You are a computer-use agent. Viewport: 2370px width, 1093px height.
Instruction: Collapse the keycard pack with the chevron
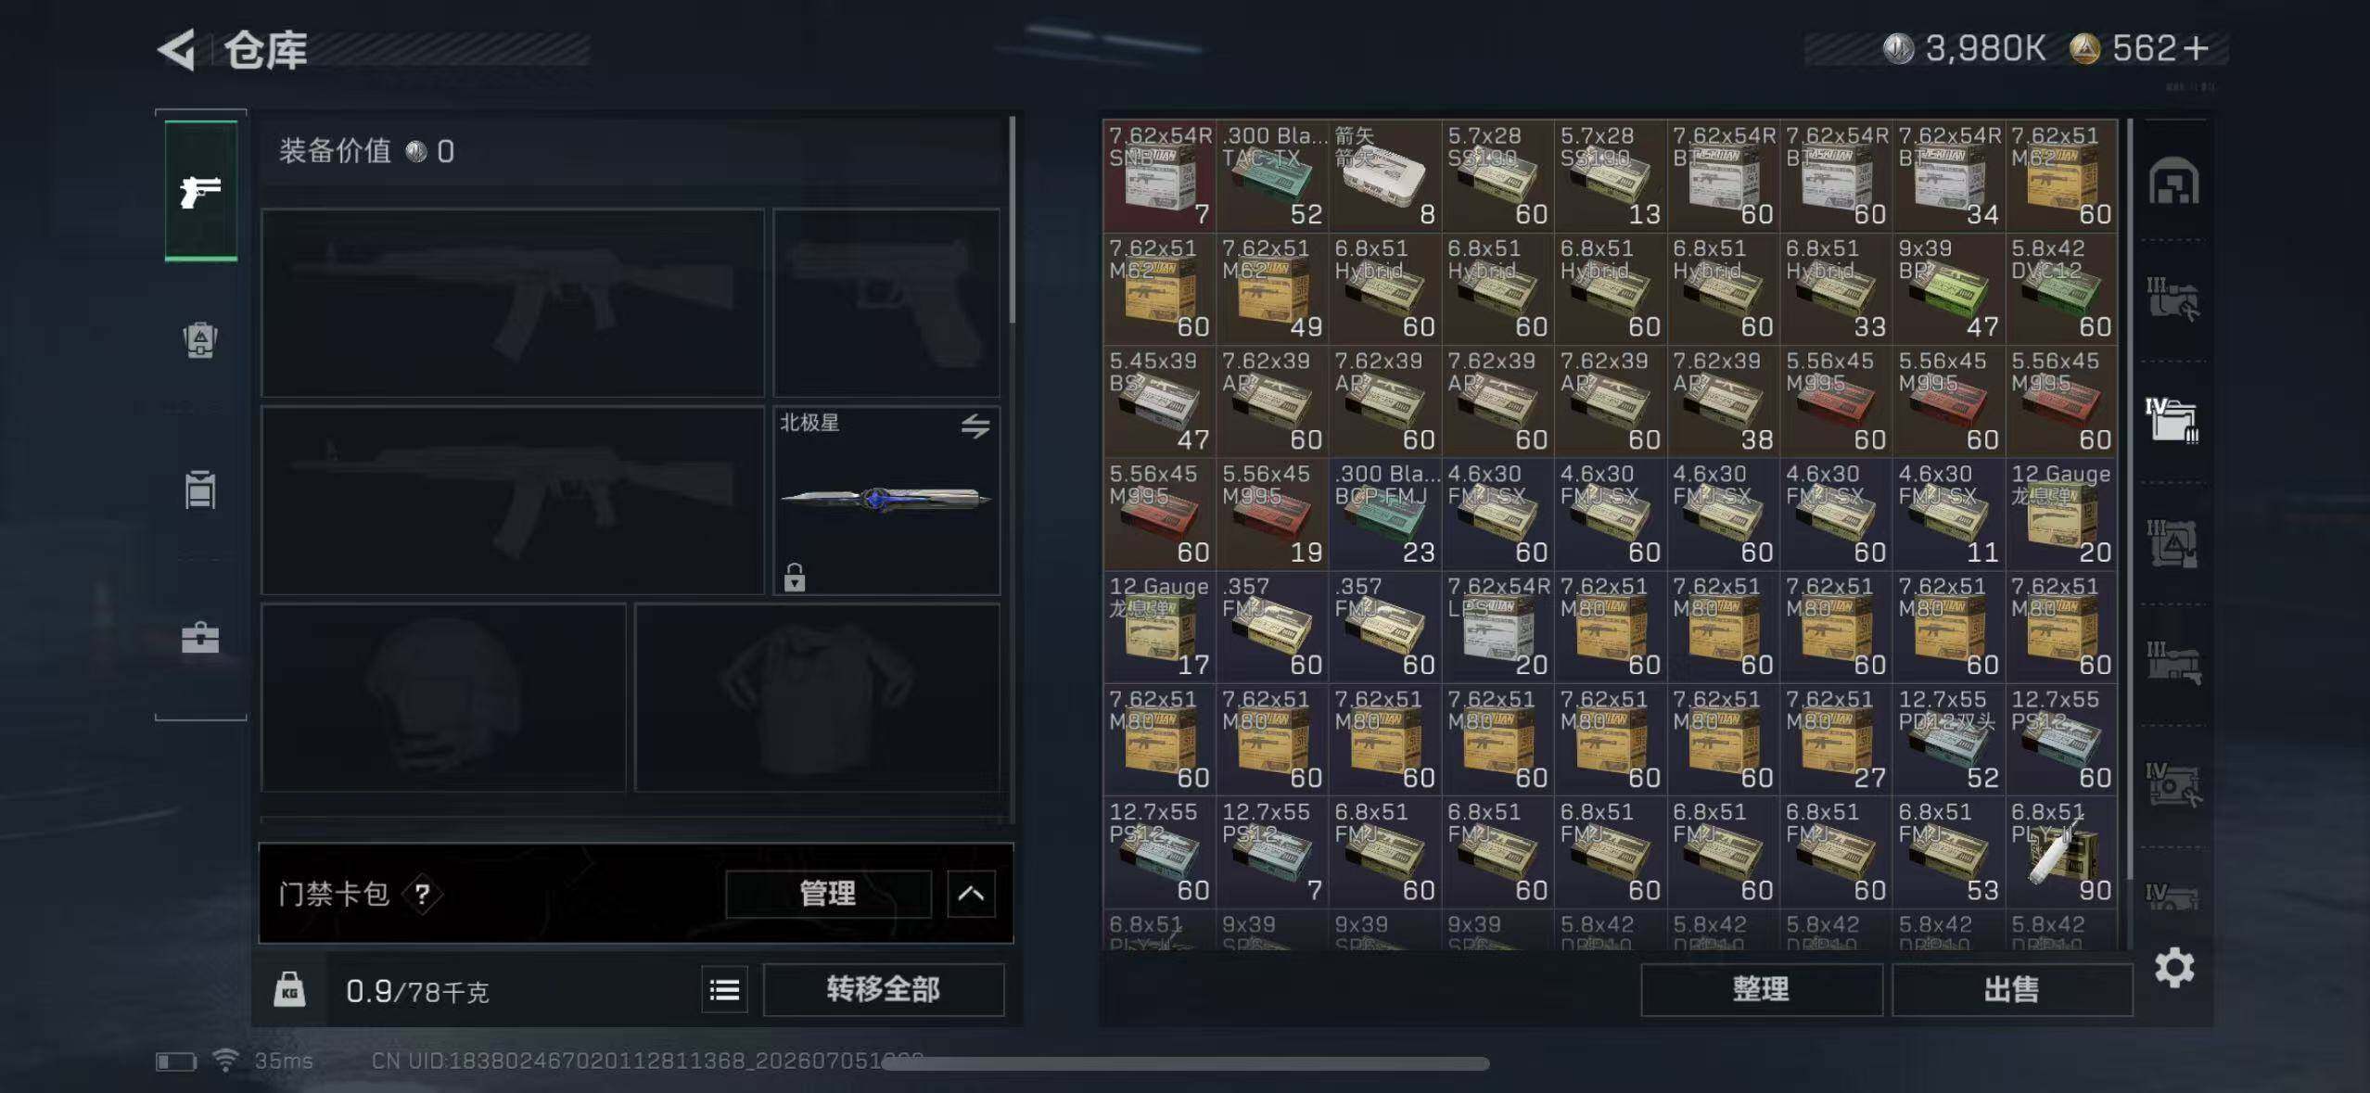[x=971, y=894]
